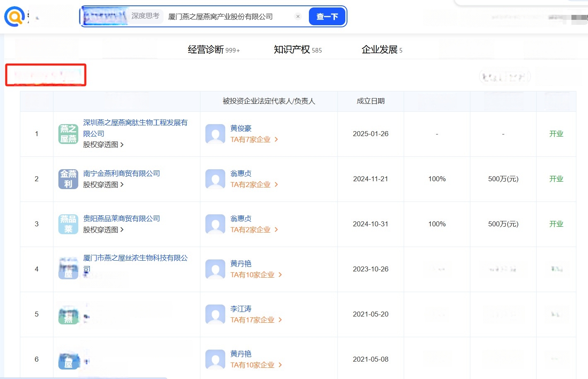Open 黄丹艳 person link in row 4
The width and height of the screenshot is (588, 379).
click(241, 264)
